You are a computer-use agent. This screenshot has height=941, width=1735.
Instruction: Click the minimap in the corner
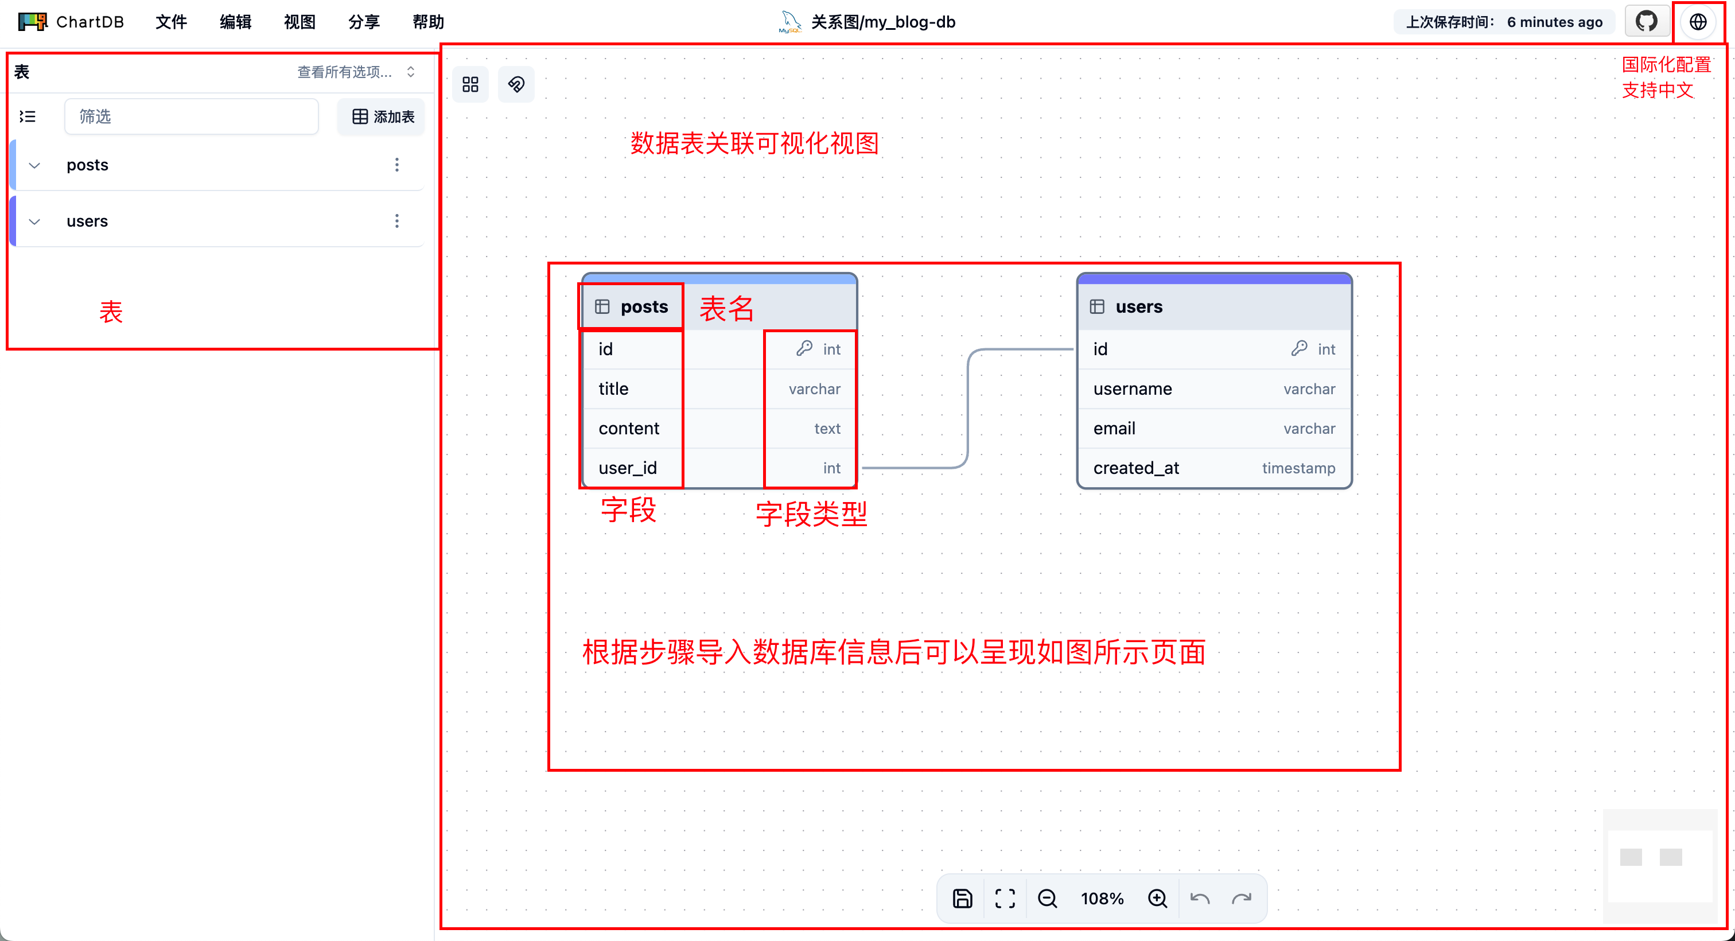1660,866
